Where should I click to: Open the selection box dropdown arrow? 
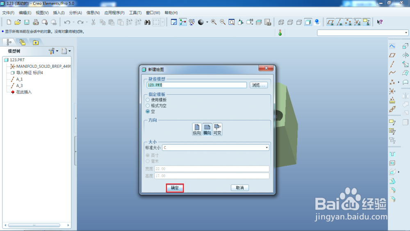pos(163,22)
